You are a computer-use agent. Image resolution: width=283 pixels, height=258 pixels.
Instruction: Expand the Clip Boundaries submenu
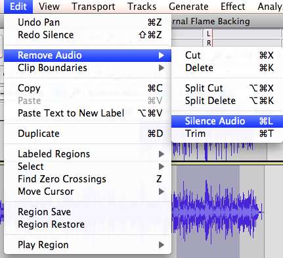[87, 68]
